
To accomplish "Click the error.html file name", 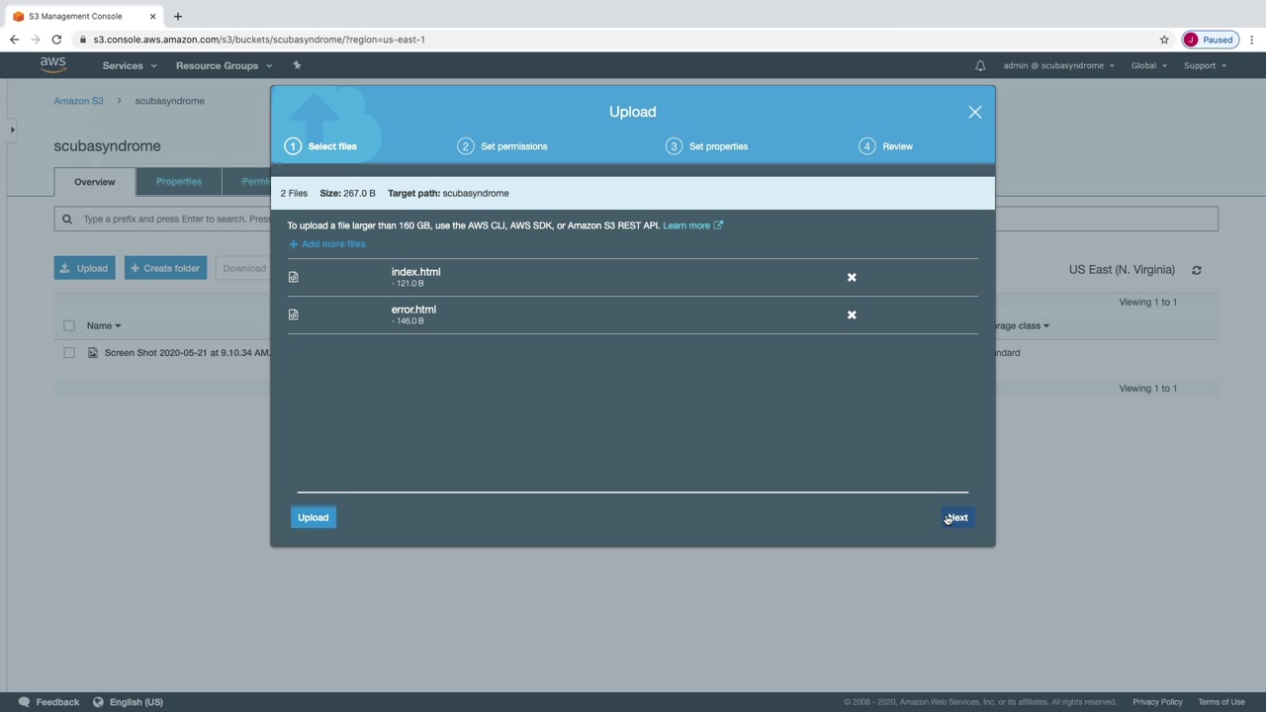I will 413,310.
